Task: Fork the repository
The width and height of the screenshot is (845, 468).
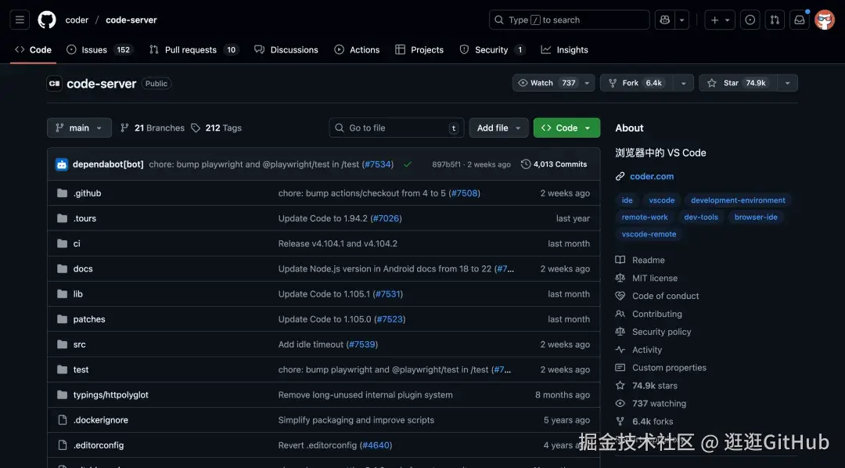Action: pyautogui.click(x=638, y=83)
